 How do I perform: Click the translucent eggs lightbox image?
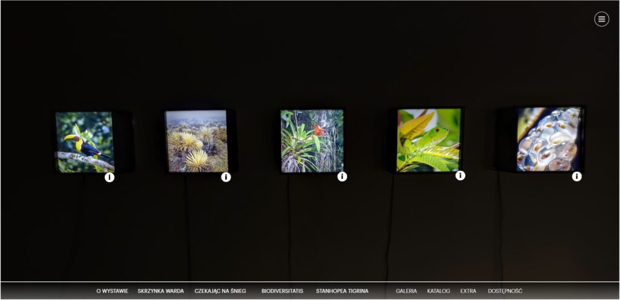[x=549, y=139]
